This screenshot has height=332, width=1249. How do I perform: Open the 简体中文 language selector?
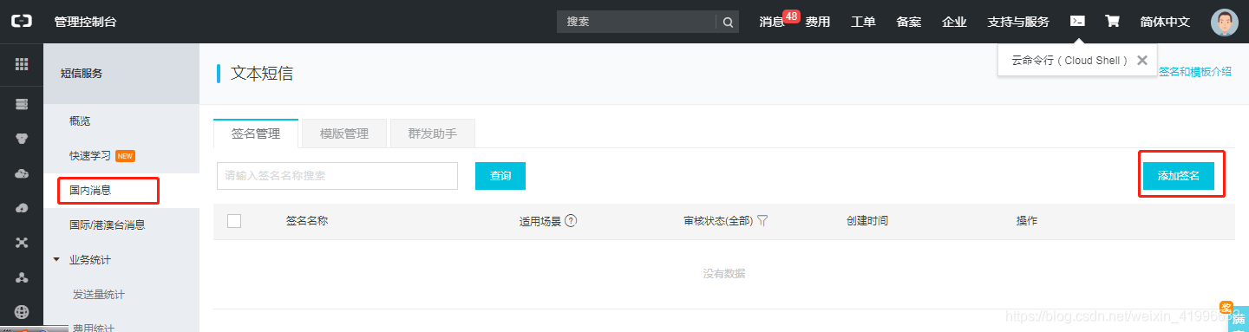[1165, 22]
